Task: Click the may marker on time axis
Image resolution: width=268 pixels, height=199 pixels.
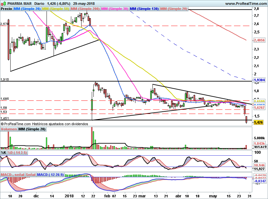Action: tap(213, 196)
